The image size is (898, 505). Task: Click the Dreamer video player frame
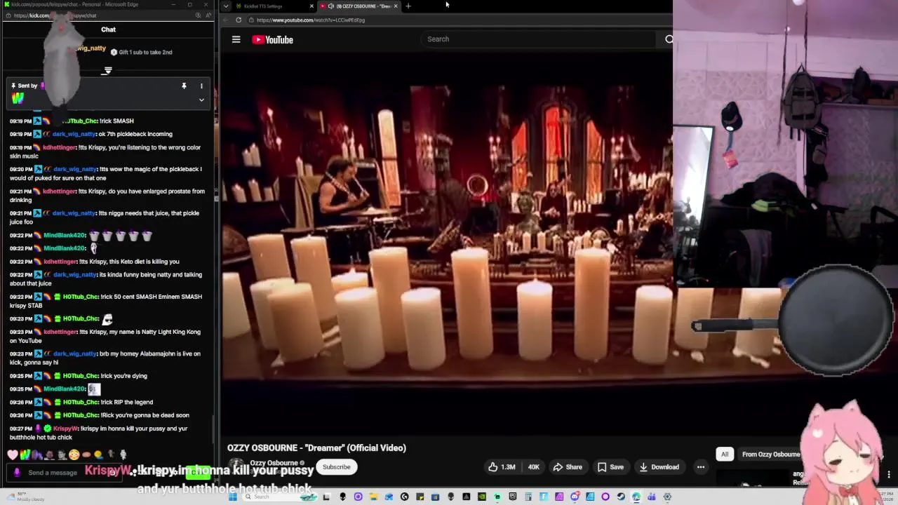tap(448, 245)
